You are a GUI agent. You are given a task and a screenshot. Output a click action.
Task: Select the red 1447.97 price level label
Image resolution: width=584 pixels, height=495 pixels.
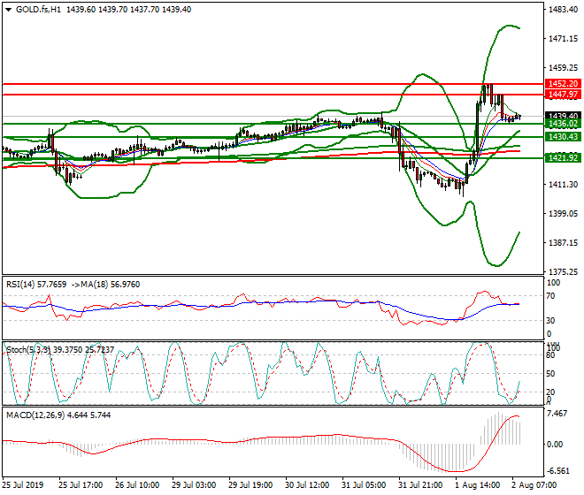(x=562, y=94)
